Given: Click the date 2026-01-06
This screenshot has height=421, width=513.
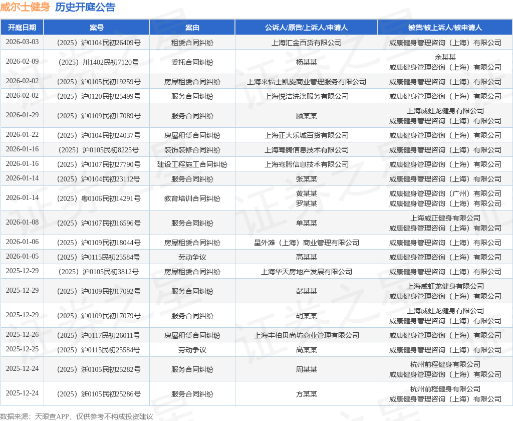Looking at the screenshot, I should coord(22,242).
